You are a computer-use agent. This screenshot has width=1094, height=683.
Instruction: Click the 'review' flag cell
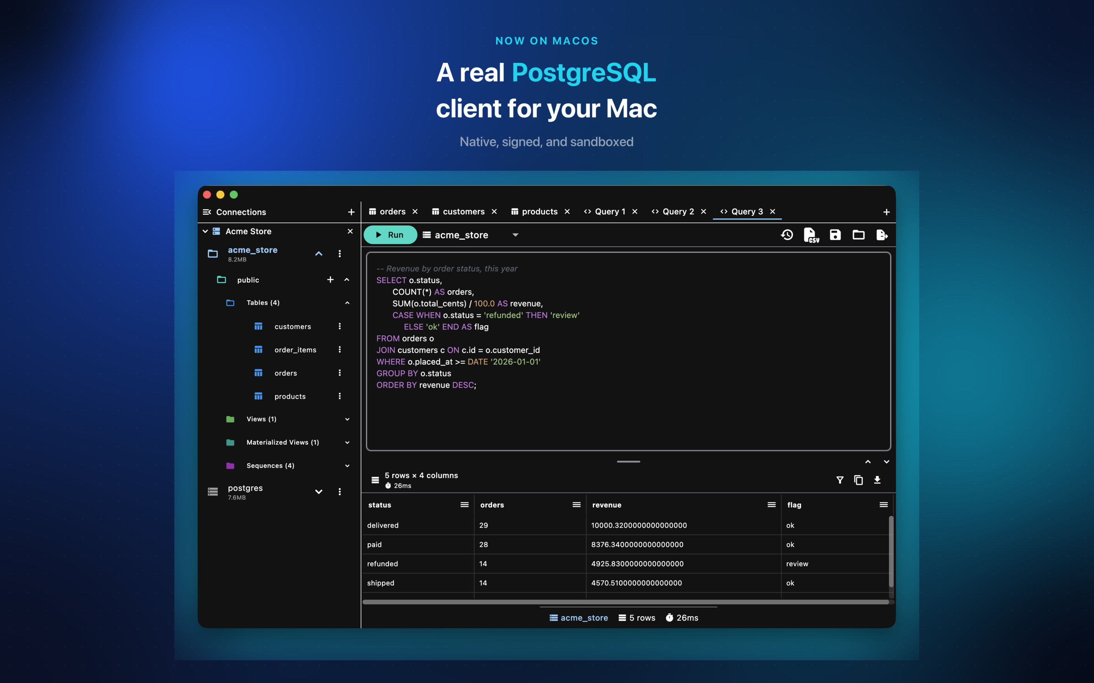point(835,564)
